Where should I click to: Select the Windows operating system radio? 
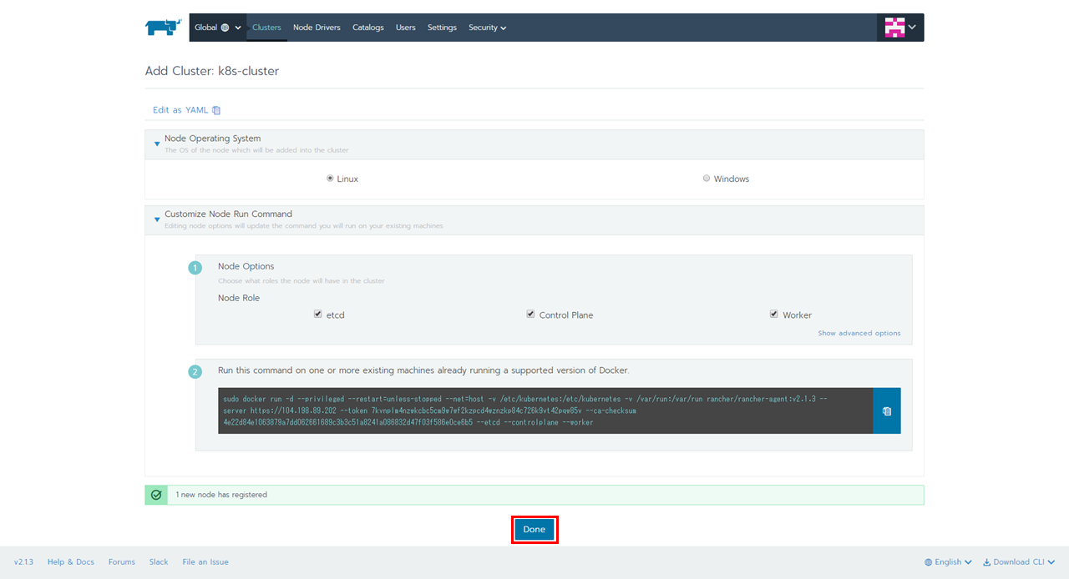pos(707,179)
